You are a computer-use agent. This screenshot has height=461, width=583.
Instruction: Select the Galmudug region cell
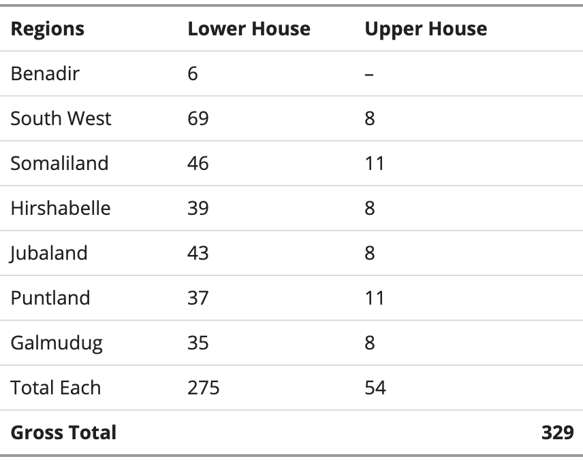click(57, 343)
